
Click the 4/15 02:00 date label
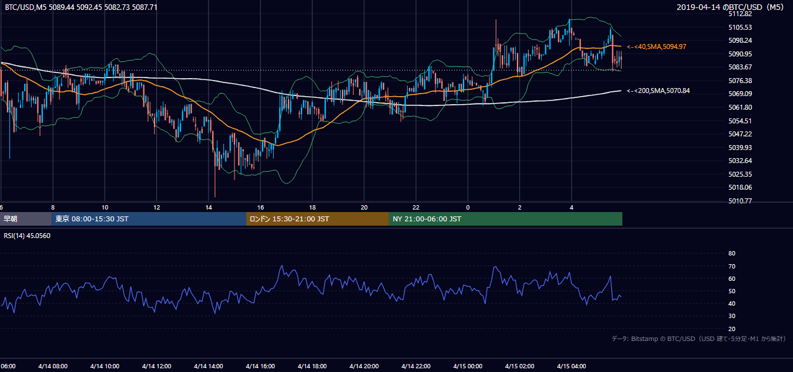click(x=519, y=366)
